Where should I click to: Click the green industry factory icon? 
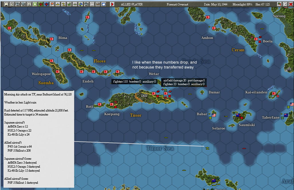tap(69, 4)
